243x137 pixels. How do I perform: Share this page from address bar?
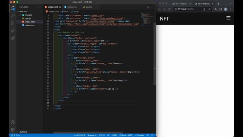point(204,9)
